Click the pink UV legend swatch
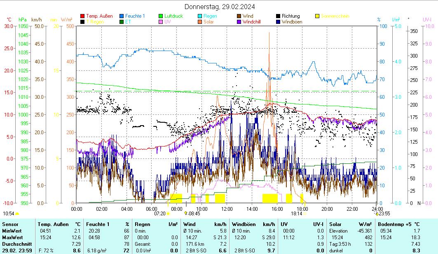This screenshot has width=438, height=254. [161, 22]
